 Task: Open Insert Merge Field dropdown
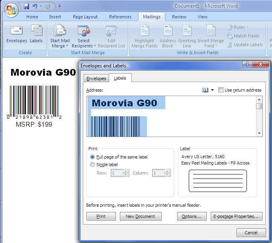211,36
